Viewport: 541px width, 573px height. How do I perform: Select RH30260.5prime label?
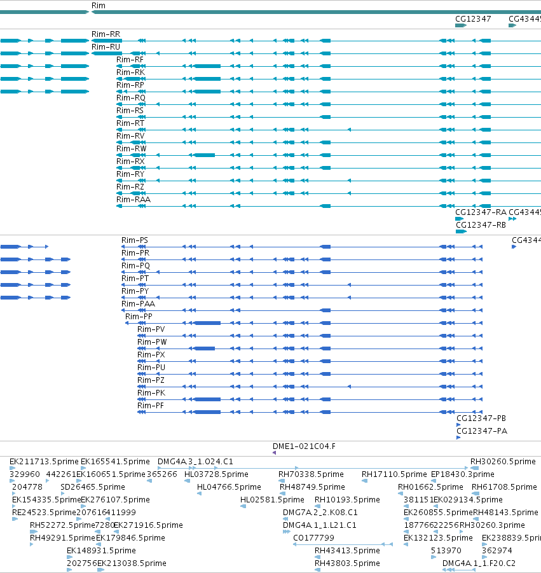tap(503, 462)
